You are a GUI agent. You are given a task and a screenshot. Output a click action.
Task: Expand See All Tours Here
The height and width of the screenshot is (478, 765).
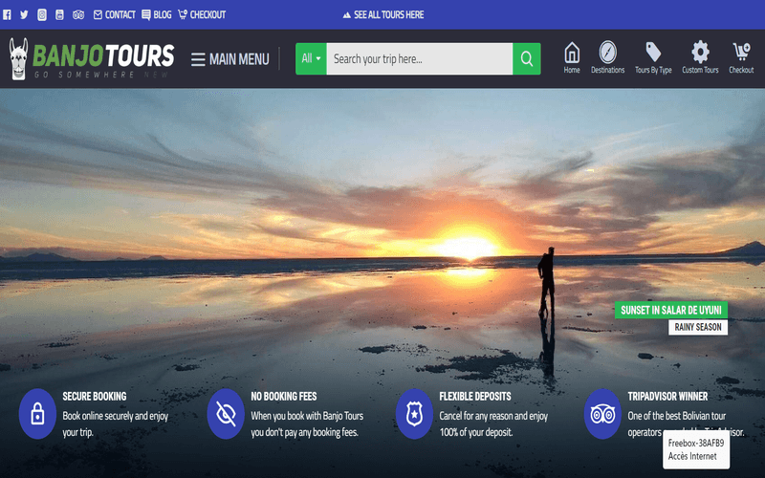click(382, 14)
